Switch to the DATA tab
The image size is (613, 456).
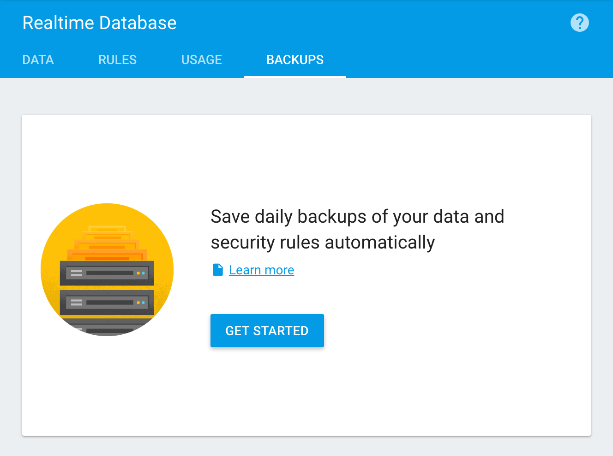[x=38, y=59]
